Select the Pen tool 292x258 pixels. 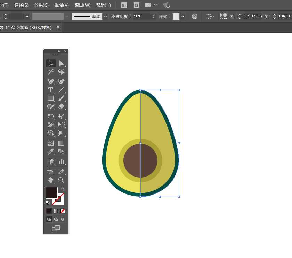[51, 81]
